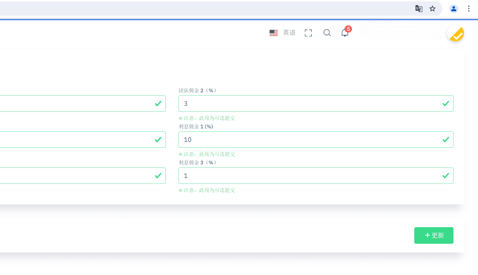Click the browser address bar

click(x=197, y=9)
